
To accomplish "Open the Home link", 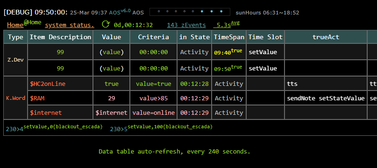I will pyautogui.click(x=15, y=25).
